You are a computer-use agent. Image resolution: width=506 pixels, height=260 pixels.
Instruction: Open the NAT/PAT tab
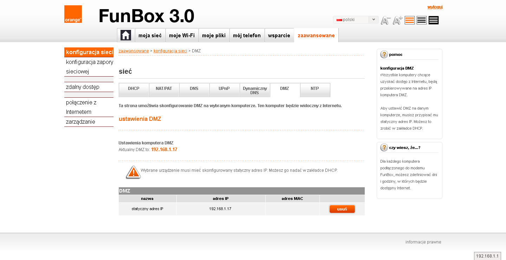164,89
